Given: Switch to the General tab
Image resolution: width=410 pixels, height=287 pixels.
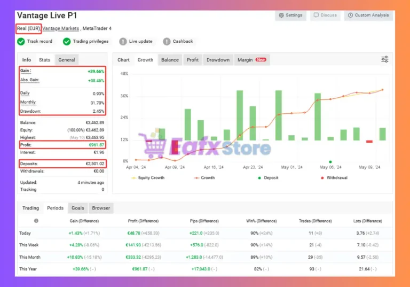Looking at the screenshot, I should (66, 60).
